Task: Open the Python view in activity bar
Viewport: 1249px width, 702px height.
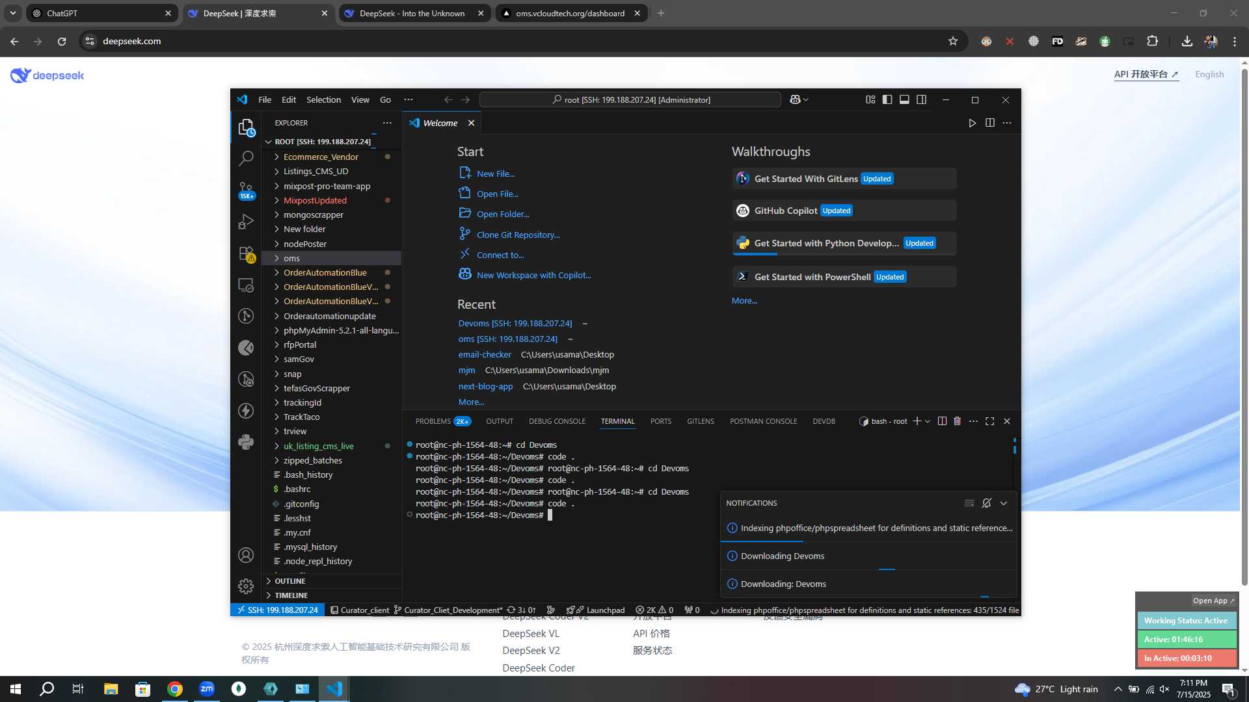Action: pyautogui.click(x=246, y=442)
